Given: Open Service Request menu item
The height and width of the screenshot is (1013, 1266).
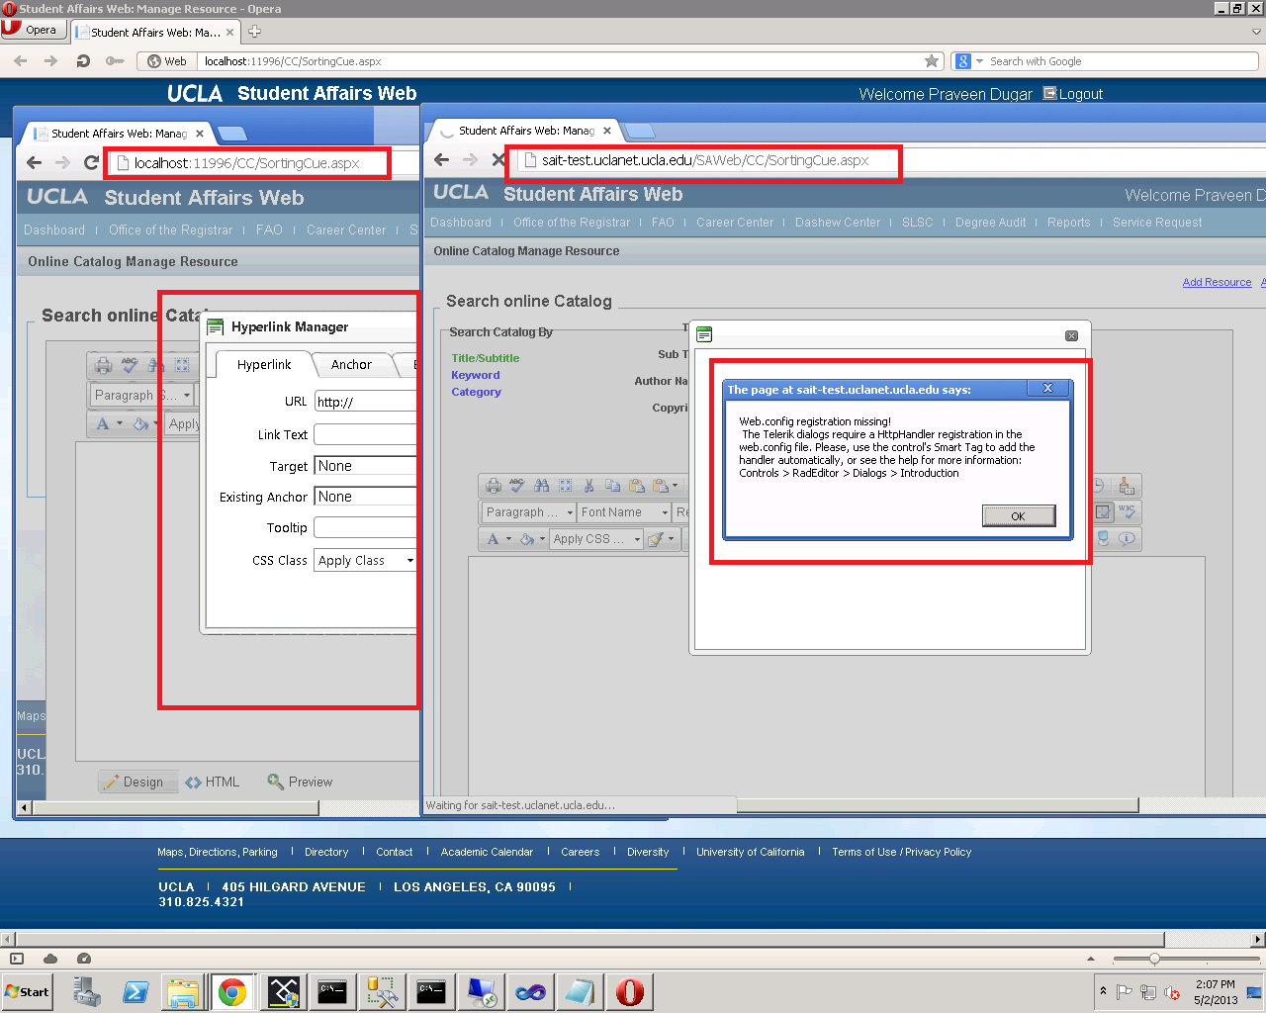Looking at the screenshot, I should pyautogui.click(x=1157, y=223).
